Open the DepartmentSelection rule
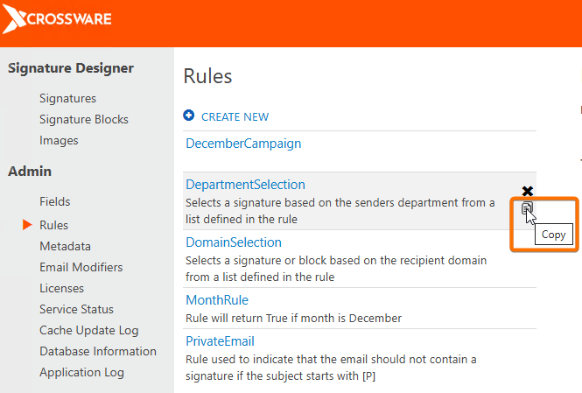582x393 pixels. point(245,185)
